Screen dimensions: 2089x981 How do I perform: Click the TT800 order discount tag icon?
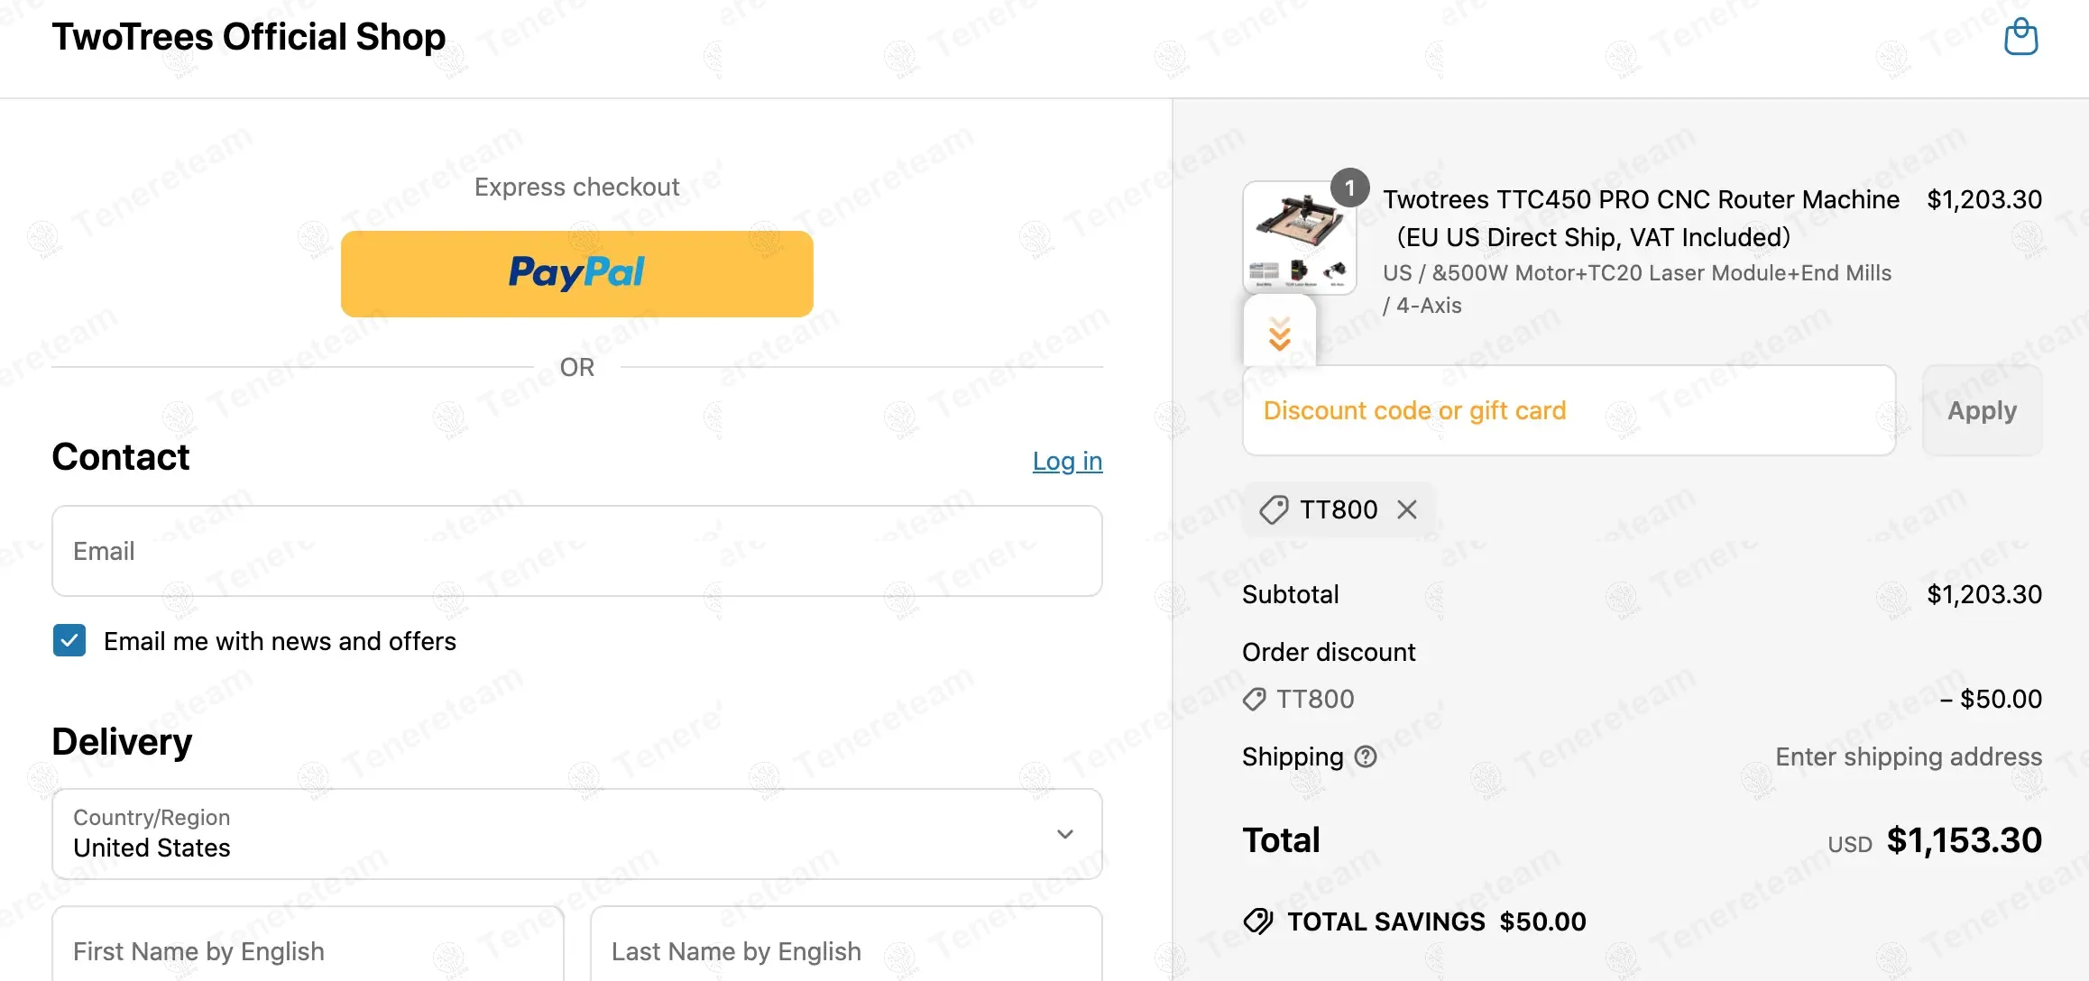pos(1254,699)
